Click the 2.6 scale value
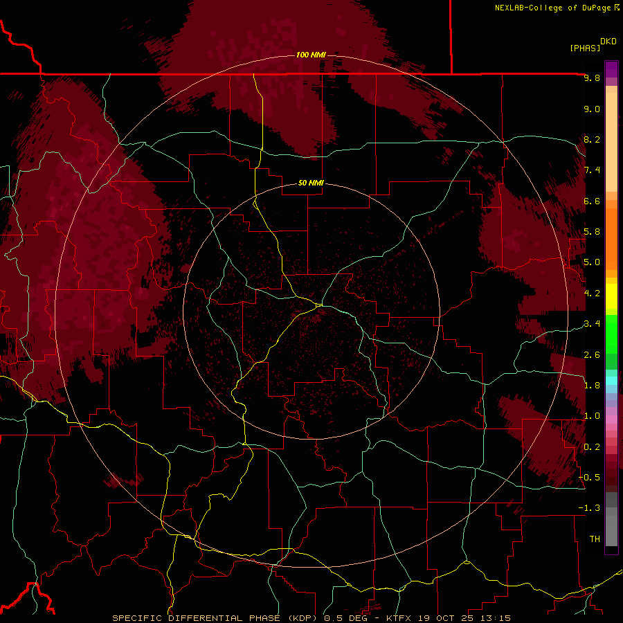This screenshot has height=623, width=623. pyautogui.click(x=592, y=355)
